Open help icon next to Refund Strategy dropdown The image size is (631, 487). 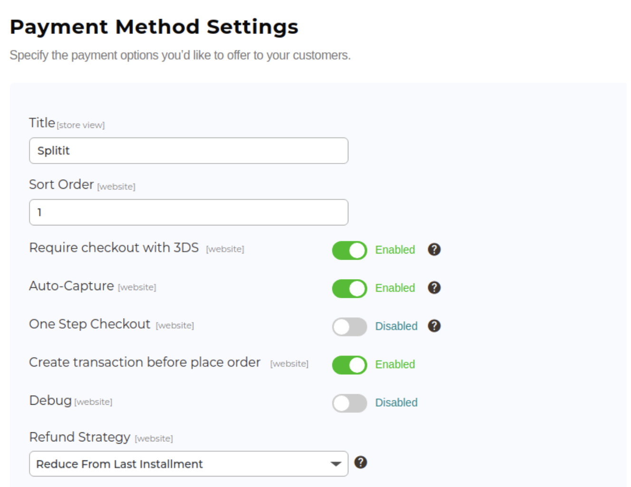pyautogui.click(x=361, y=462)
